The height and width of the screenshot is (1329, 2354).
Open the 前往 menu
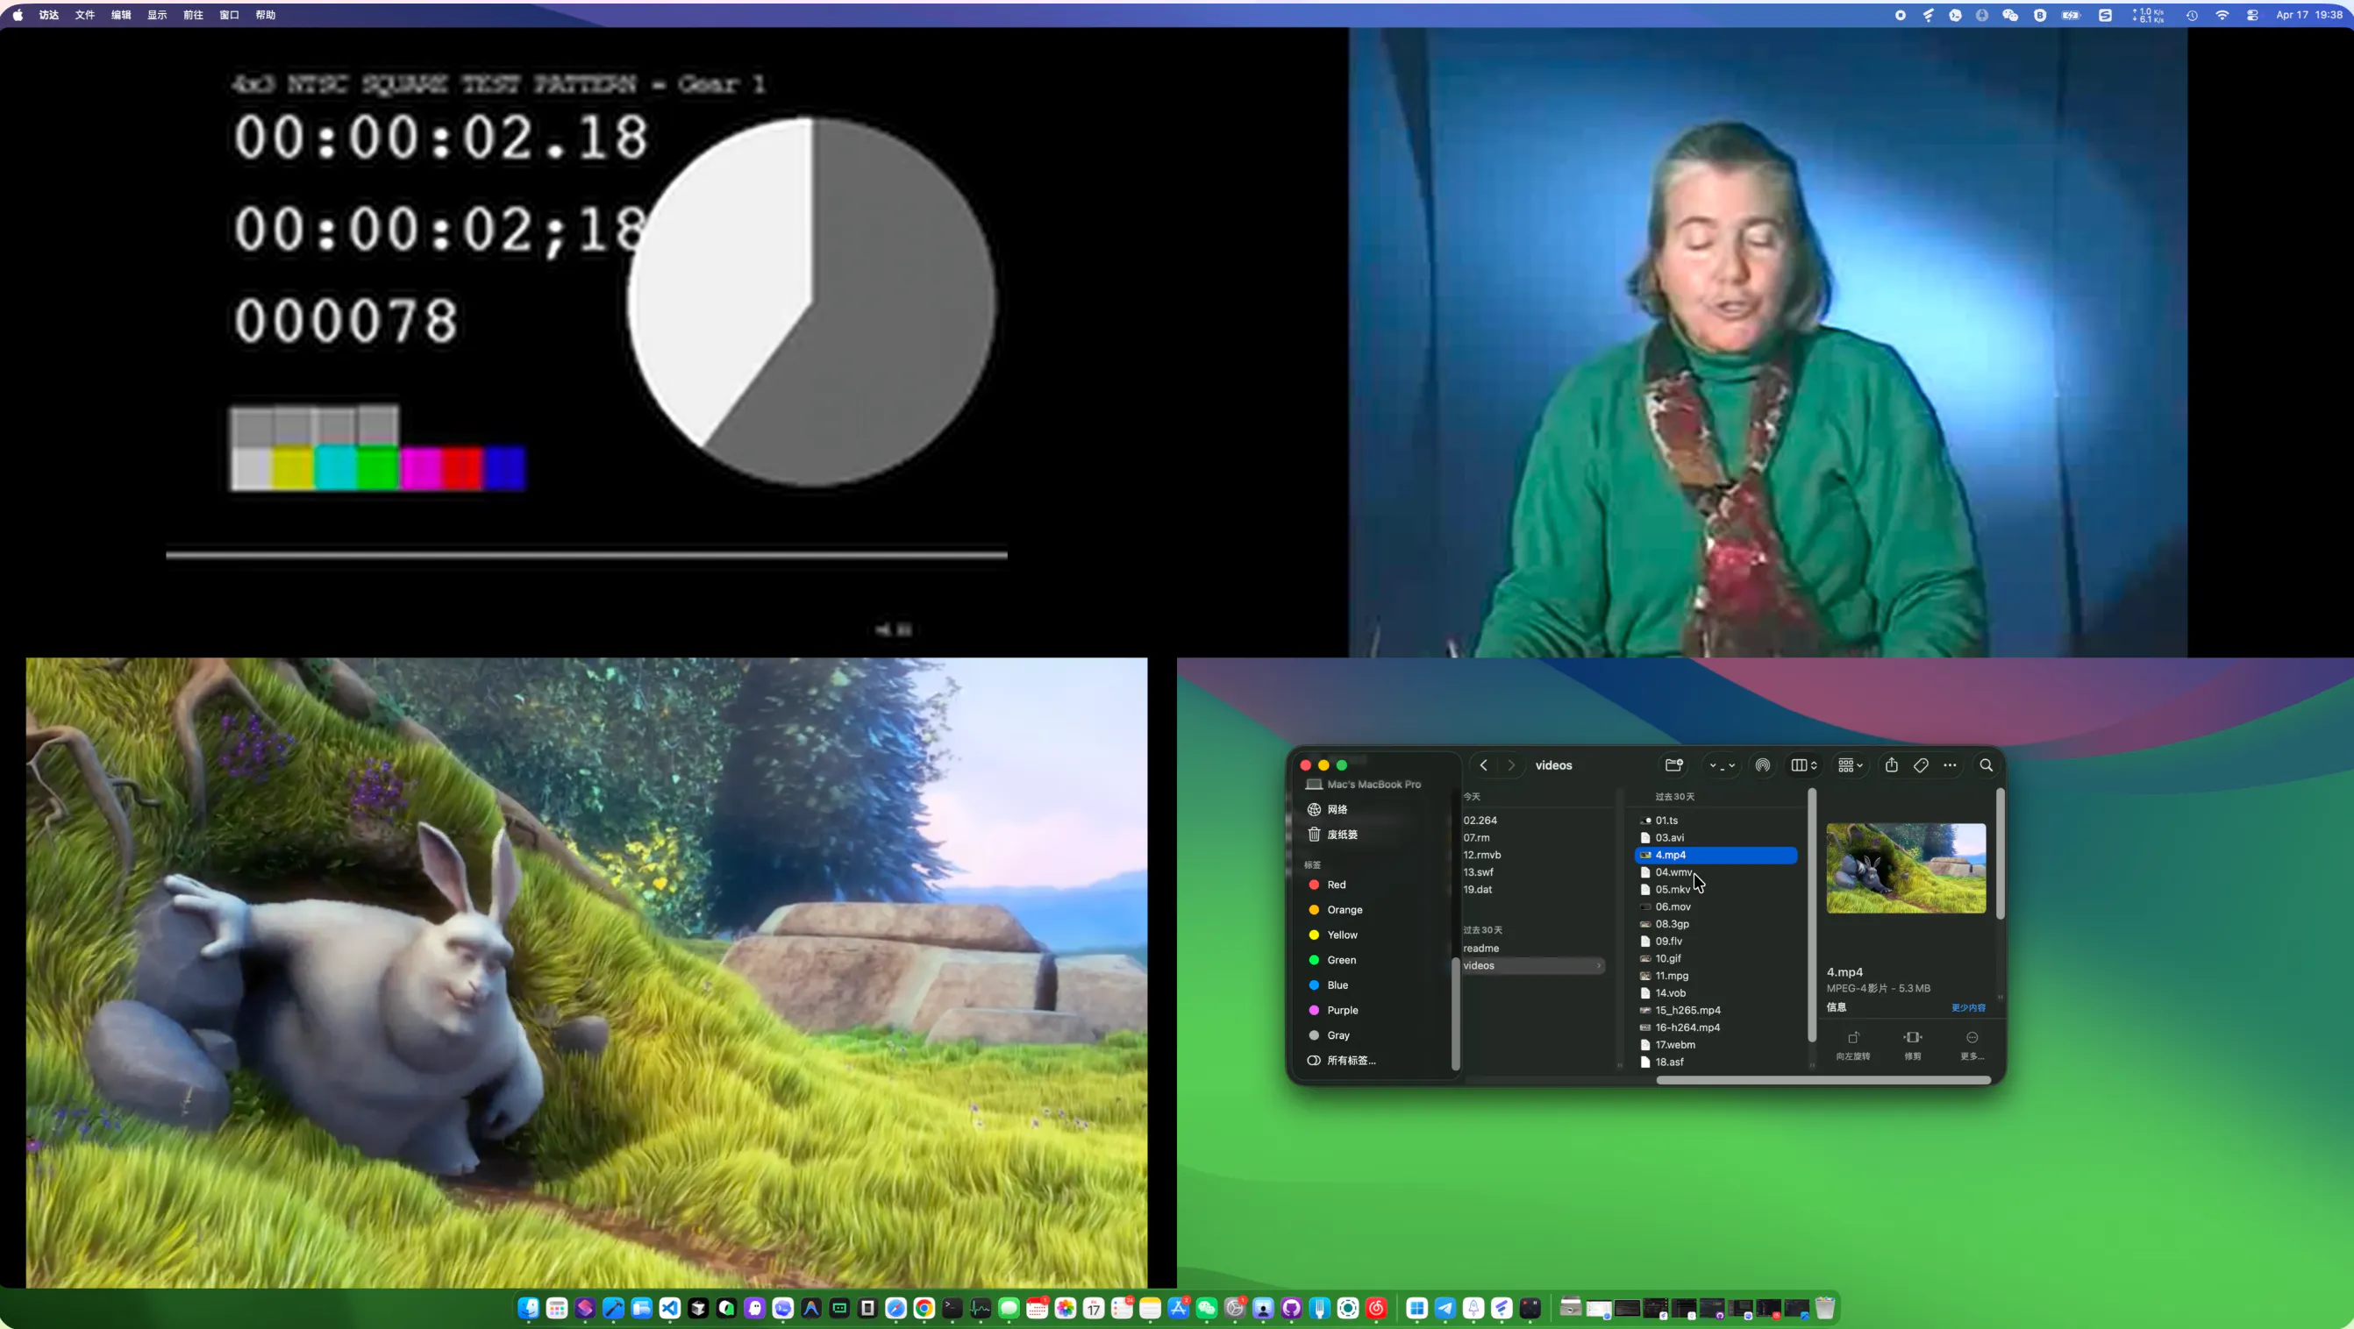(x=194, y=15)
